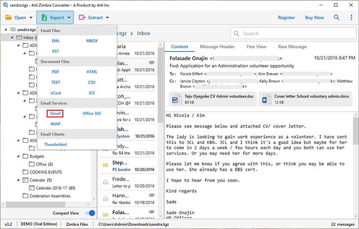
Task: Switch to the Content tab
Action: [x=179, y=47]
